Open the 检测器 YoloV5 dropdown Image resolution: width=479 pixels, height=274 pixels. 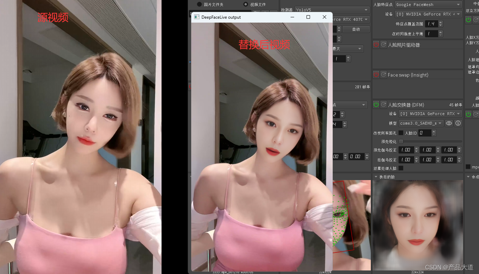(x=332, y=10)
